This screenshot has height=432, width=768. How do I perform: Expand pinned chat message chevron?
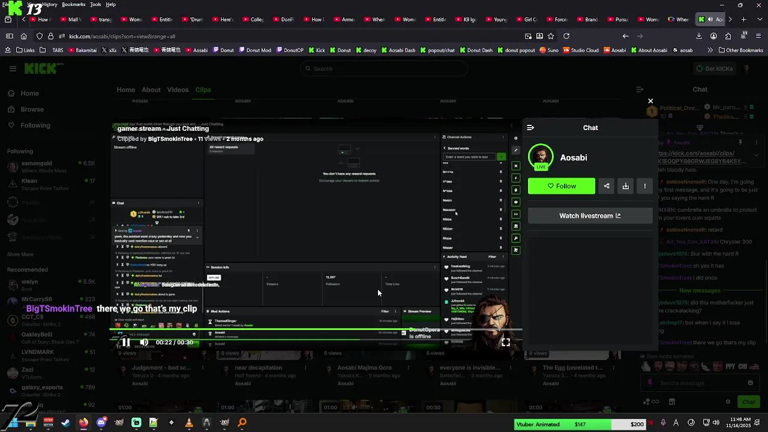757,155
